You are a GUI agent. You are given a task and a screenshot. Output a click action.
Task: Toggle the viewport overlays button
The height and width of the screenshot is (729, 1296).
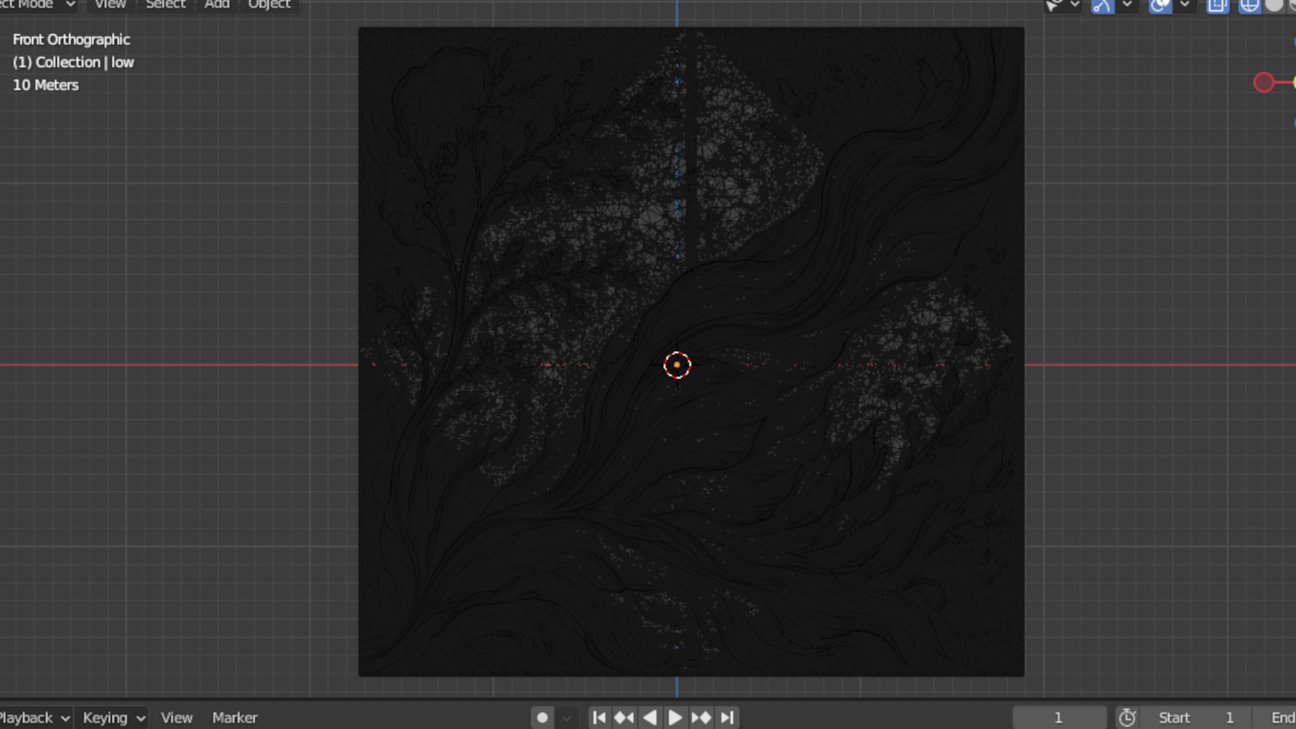tap(1160, 5)
